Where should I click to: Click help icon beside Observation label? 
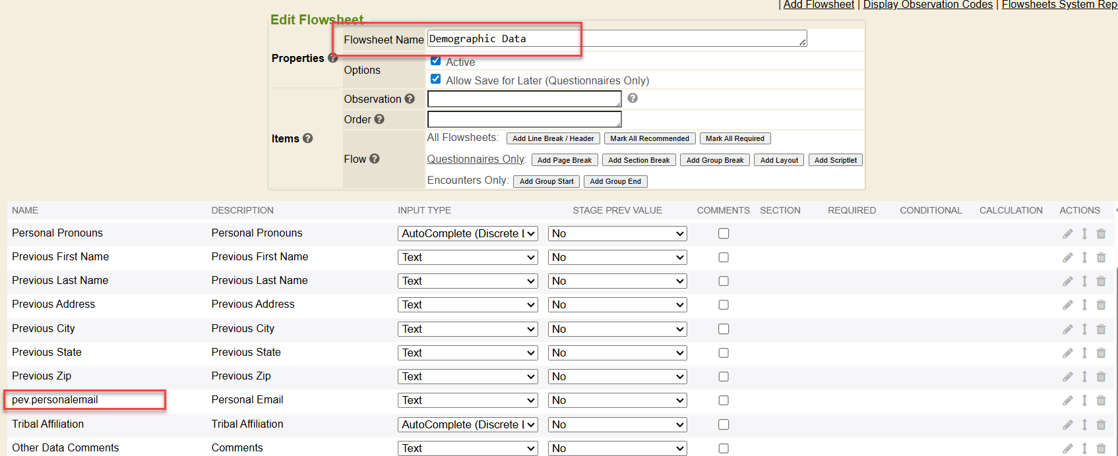click(x=410, y=99)
